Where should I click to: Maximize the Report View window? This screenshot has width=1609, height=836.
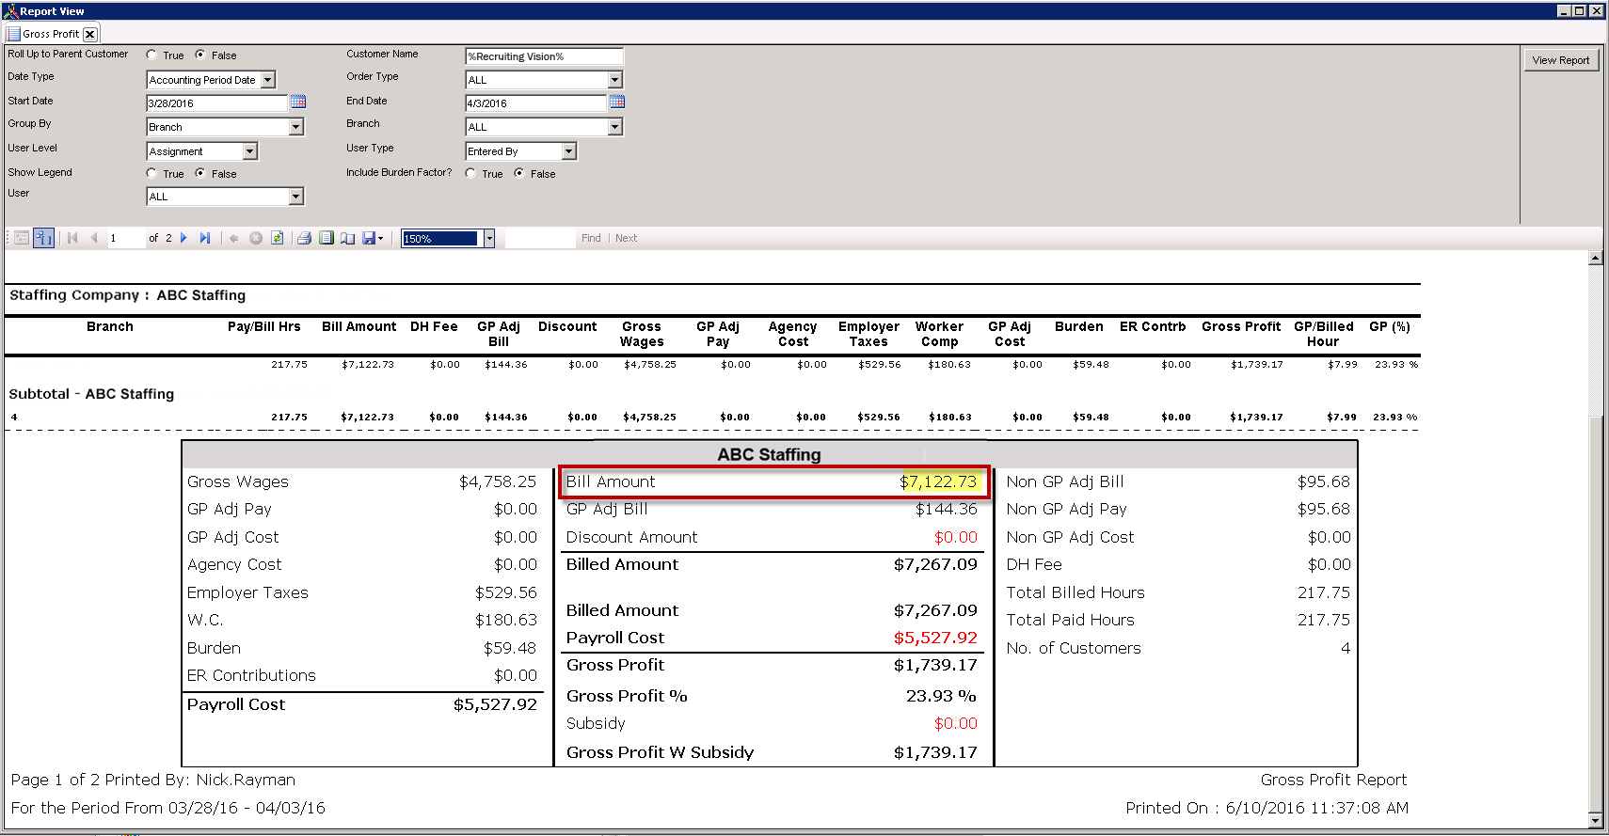(1579, 11)
